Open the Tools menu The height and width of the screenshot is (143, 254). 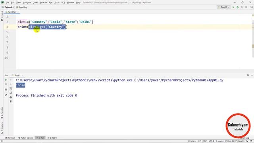(57, 2)
